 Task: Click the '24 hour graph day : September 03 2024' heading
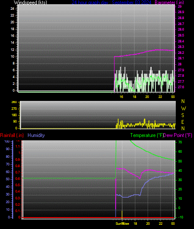pyautogui.click(x=111, y=3)
